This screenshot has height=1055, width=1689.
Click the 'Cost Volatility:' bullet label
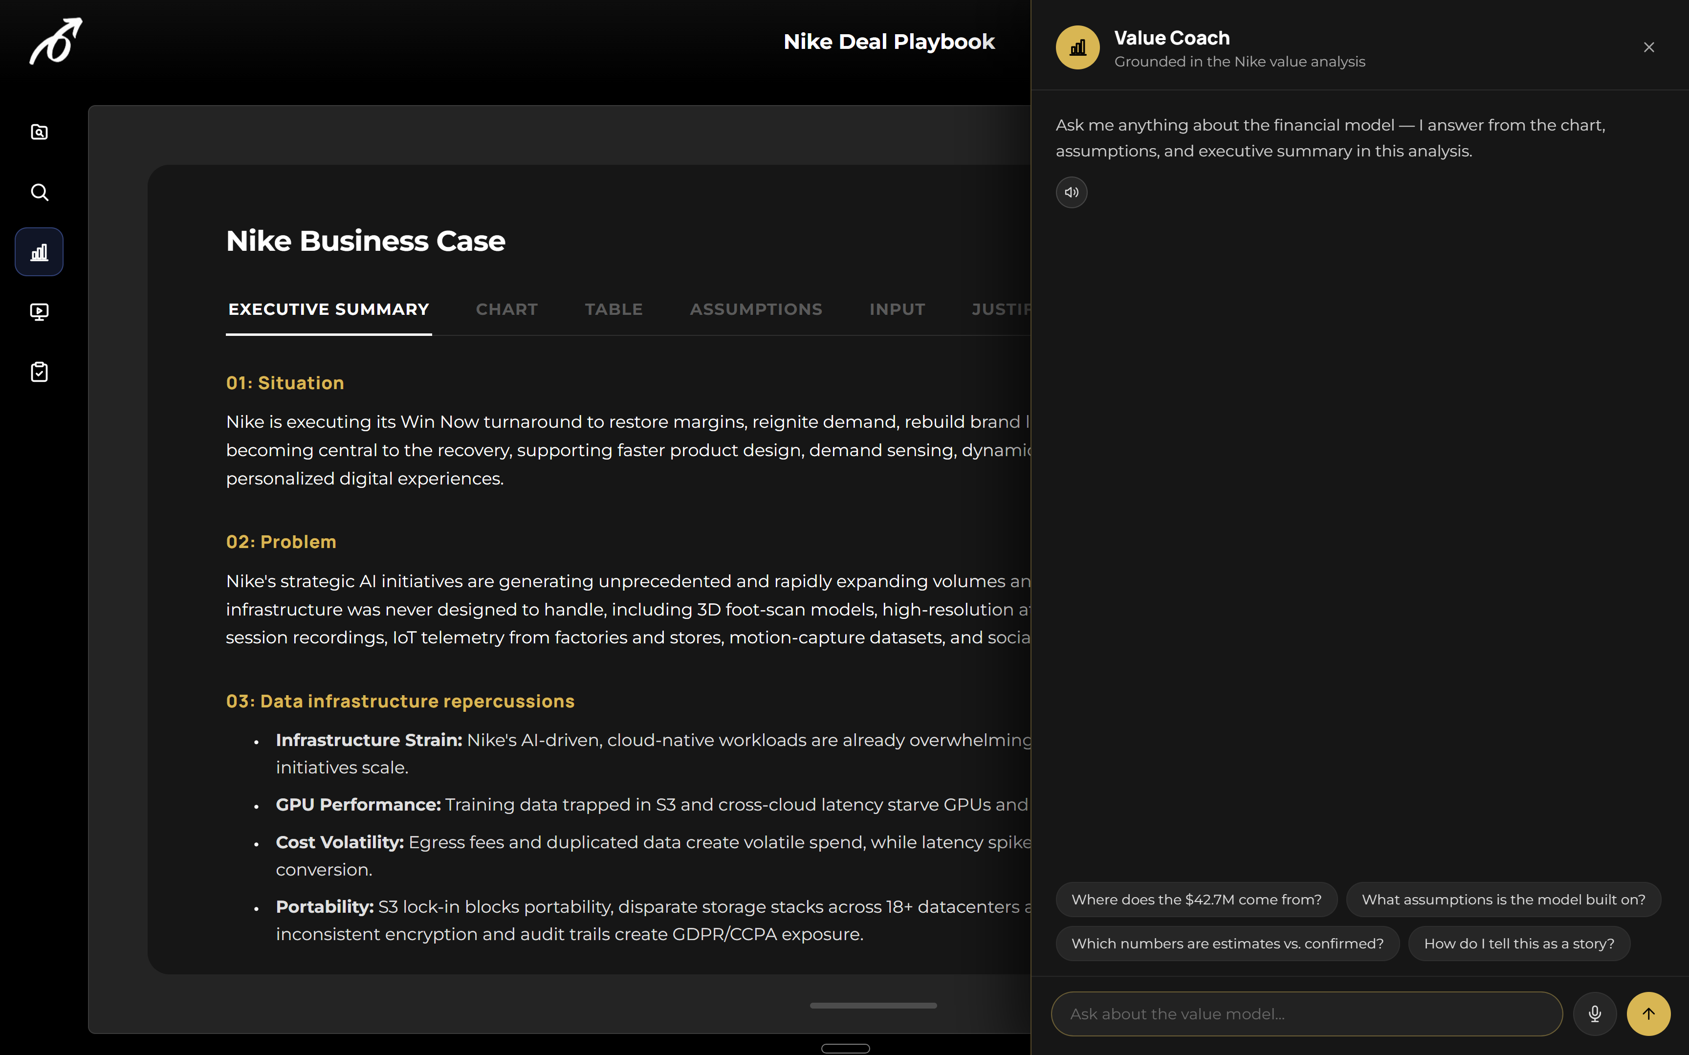[x=340, y=842]
